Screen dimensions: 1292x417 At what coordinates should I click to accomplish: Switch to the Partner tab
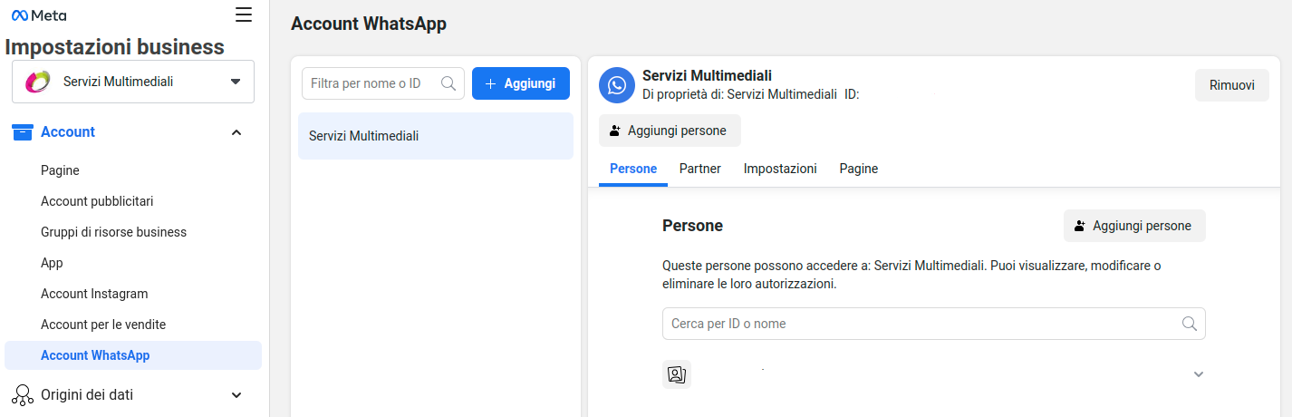click(700, 169)
